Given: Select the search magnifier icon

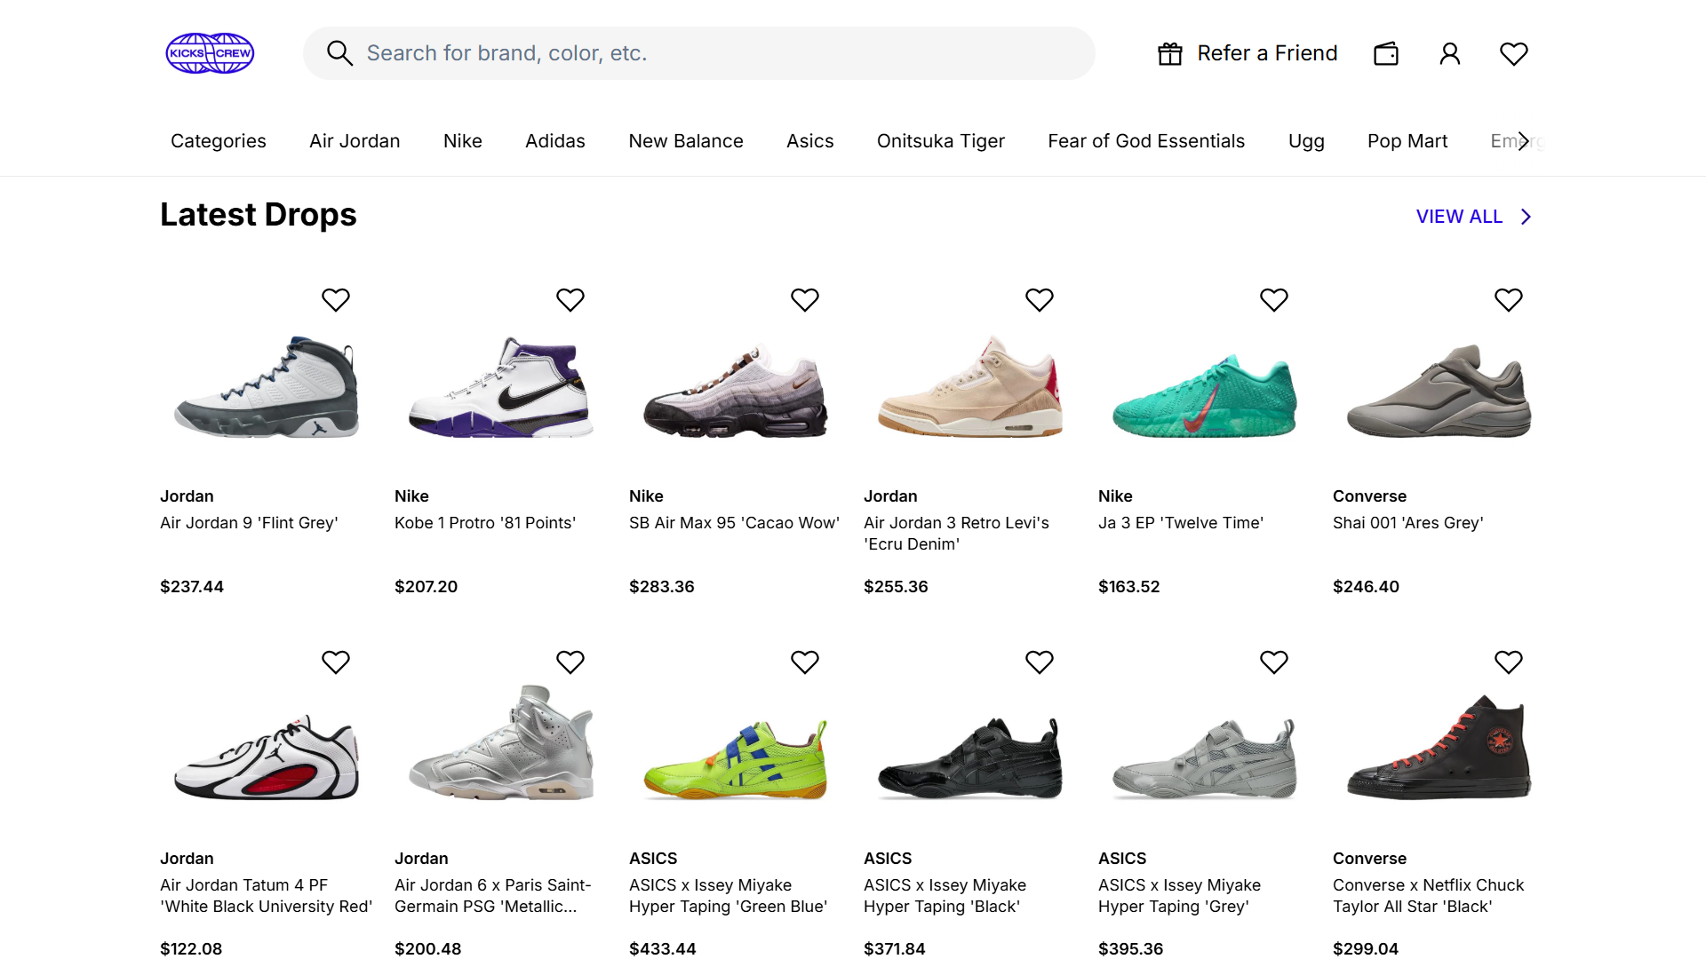Looking at the screenshot, I should (340, 52).
